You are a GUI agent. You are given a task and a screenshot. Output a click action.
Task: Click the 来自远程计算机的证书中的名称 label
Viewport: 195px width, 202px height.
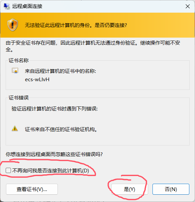pos(60,71)
